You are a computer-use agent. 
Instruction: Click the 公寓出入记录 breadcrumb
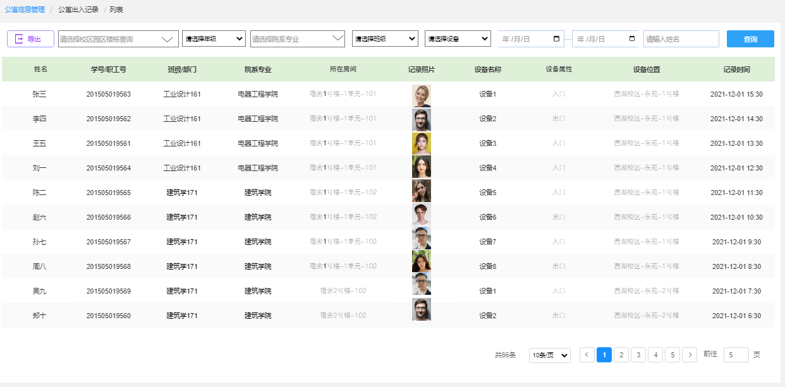point(78,9)
